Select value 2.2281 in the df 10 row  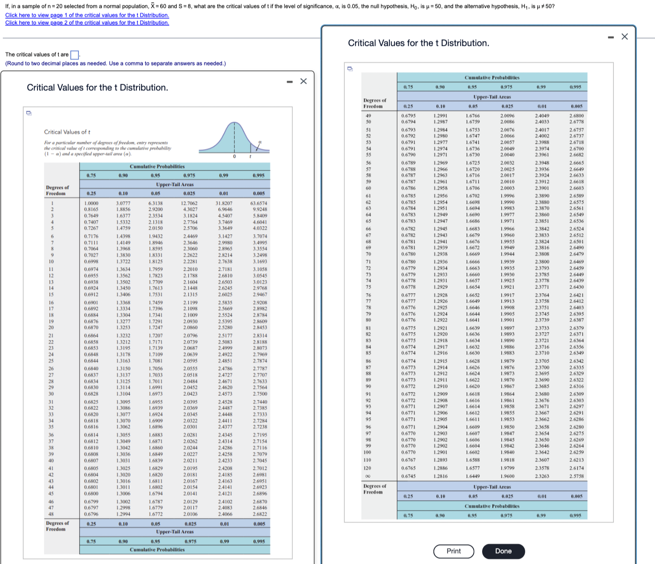pyautogui.click(x=190, y=261)
